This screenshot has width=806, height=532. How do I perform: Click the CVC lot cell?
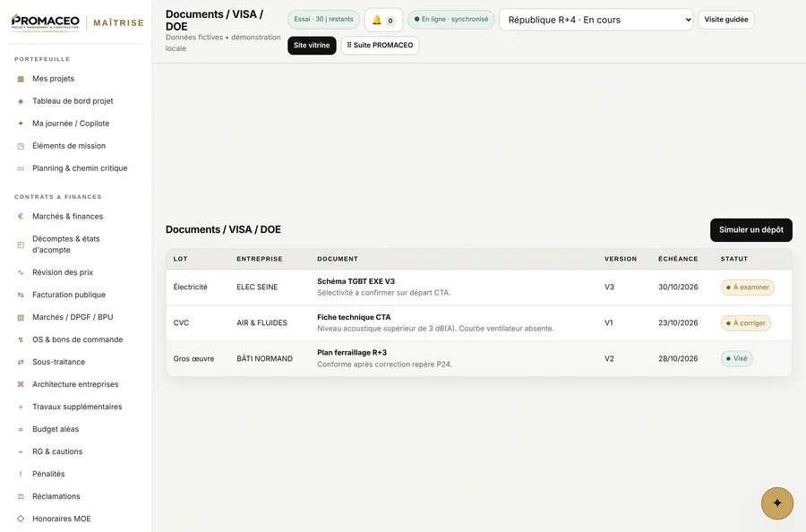tap(181, 322)
